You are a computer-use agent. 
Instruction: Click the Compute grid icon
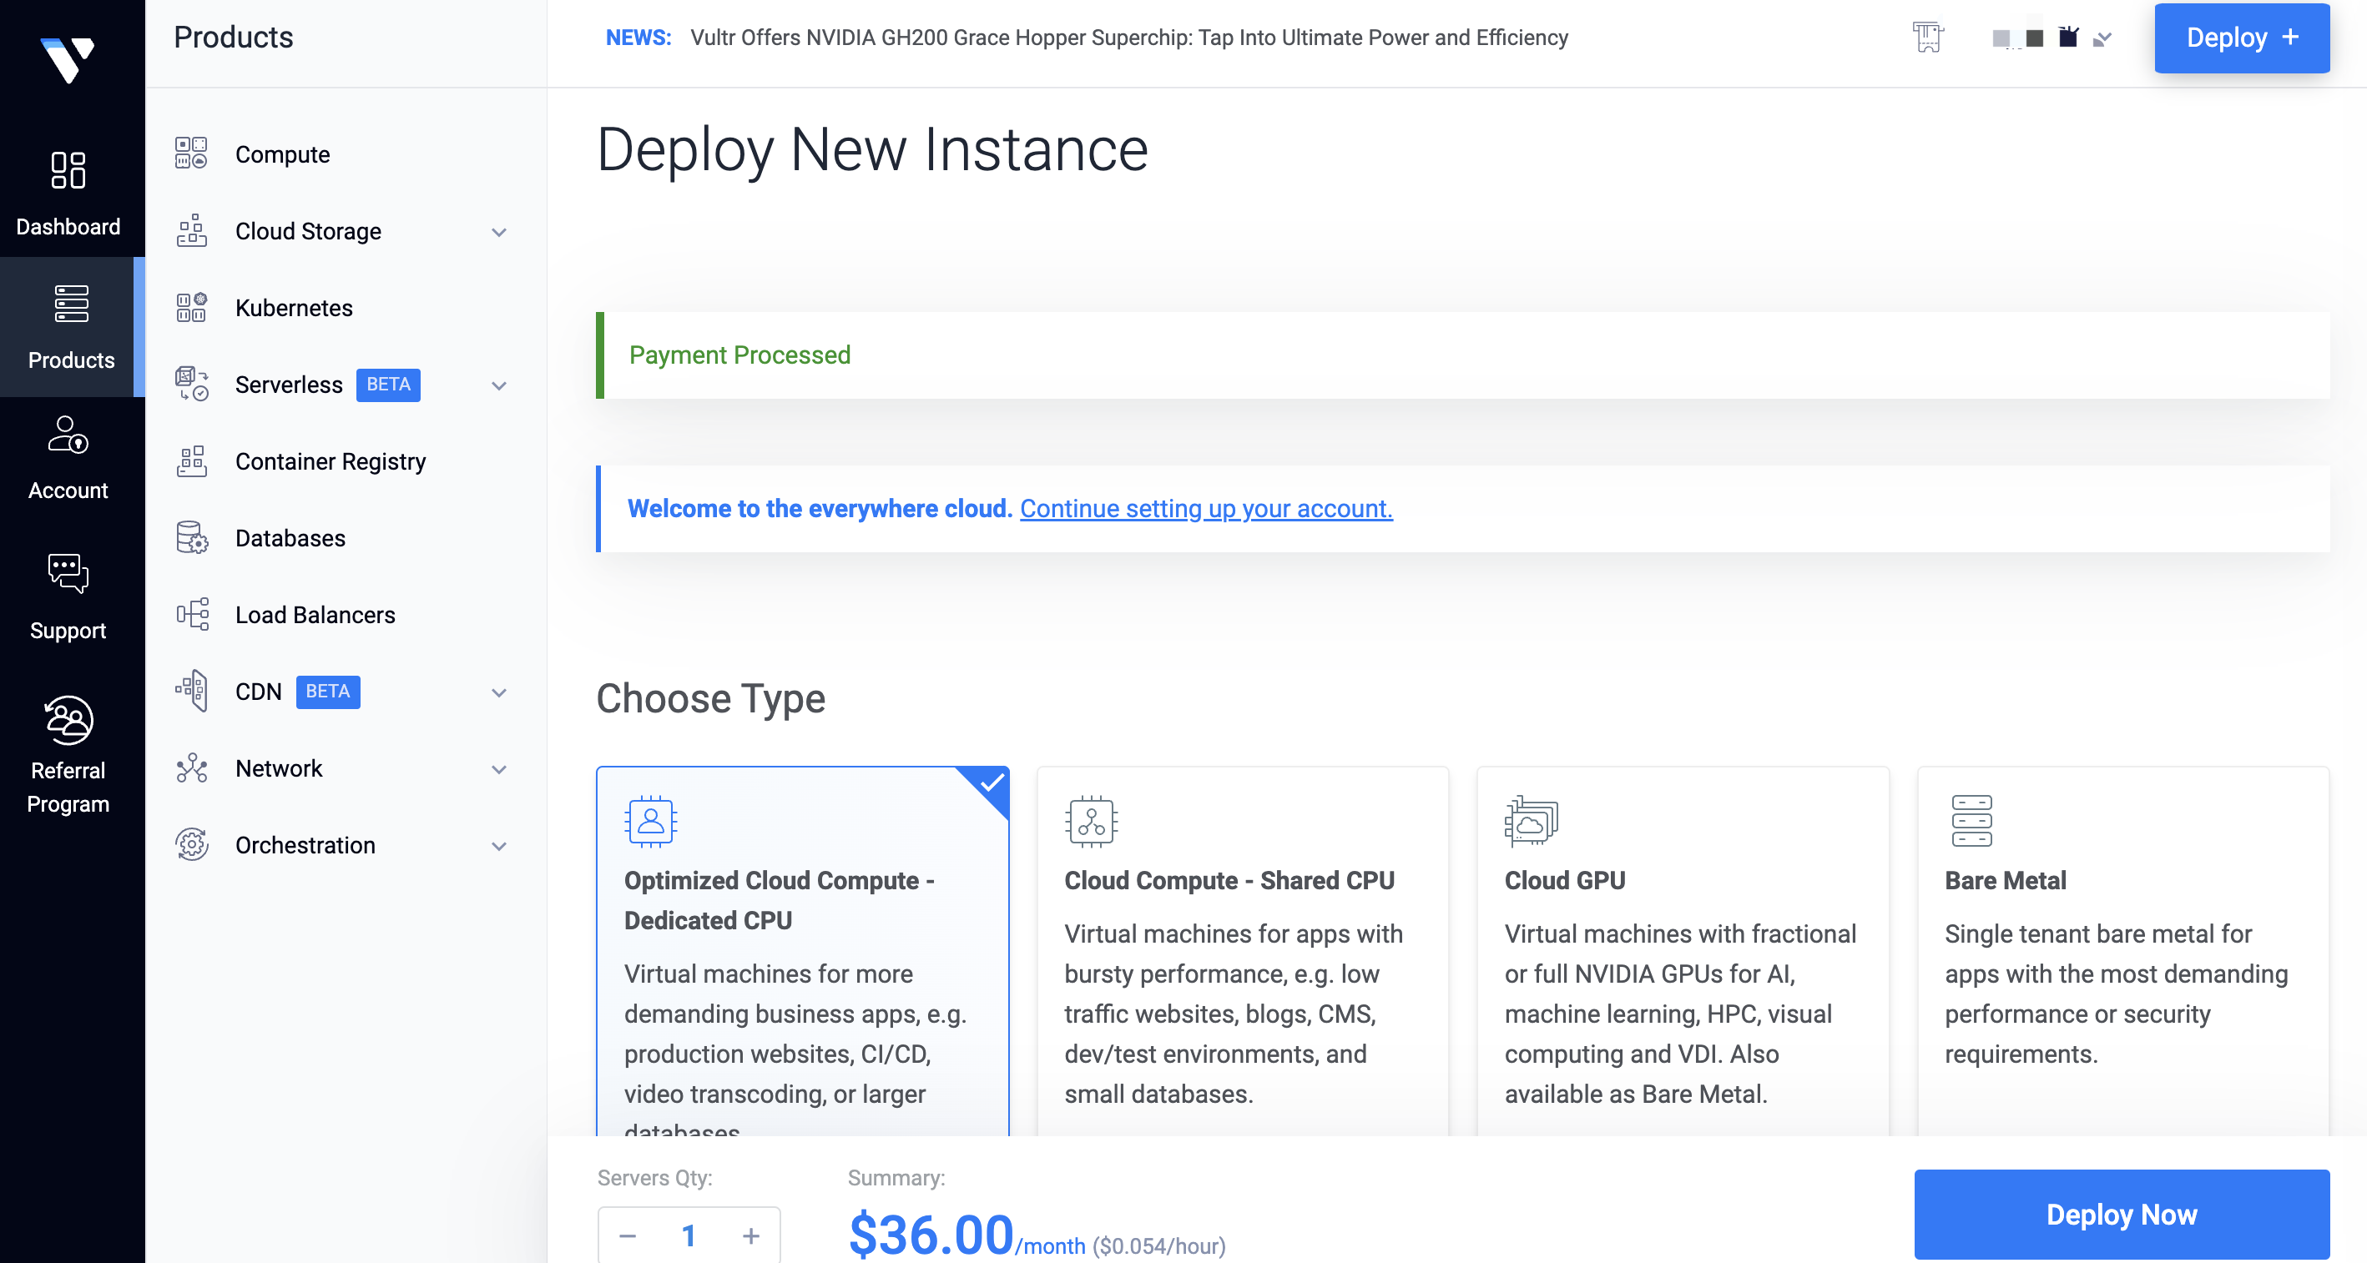click(191, 153)
